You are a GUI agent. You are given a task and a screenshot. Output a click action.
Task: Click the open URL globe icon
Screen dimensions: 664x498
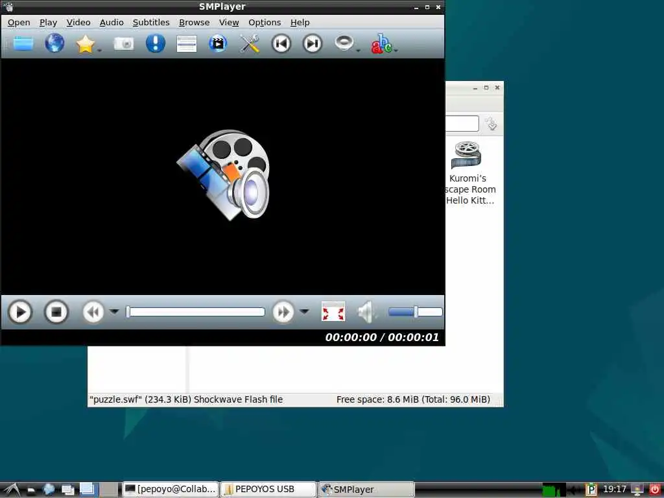[x=54, y=43]
